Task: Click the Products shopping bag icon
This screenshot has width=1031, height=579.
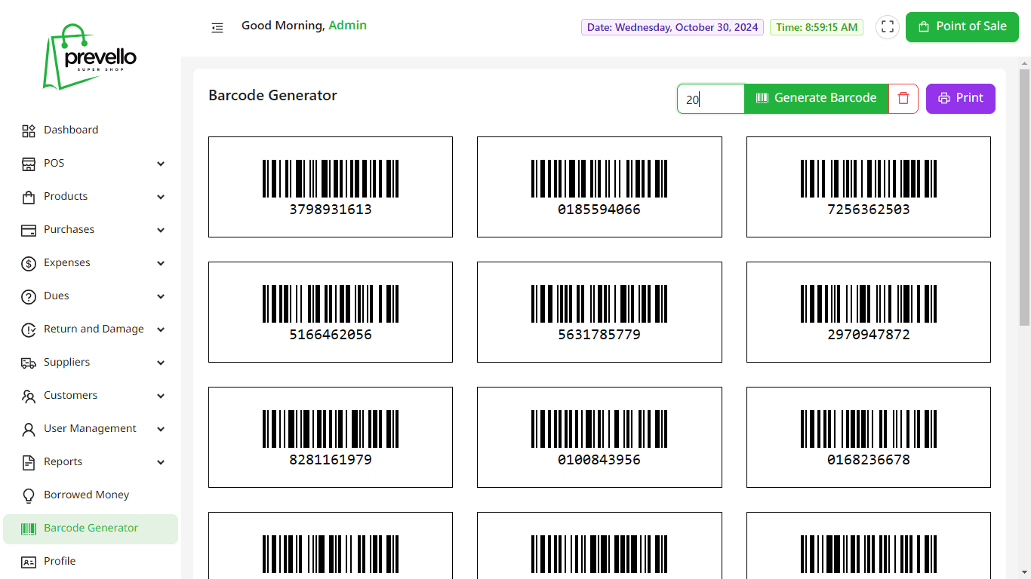Action: click(29, 197)
